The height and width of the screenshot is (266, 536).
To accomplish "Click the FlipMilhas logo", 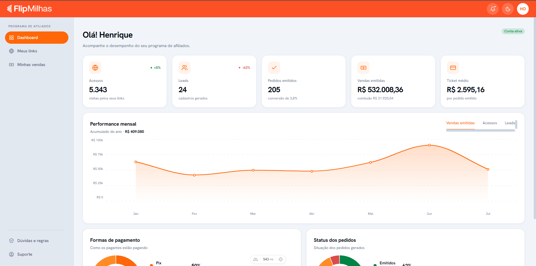I will point(29,9).
